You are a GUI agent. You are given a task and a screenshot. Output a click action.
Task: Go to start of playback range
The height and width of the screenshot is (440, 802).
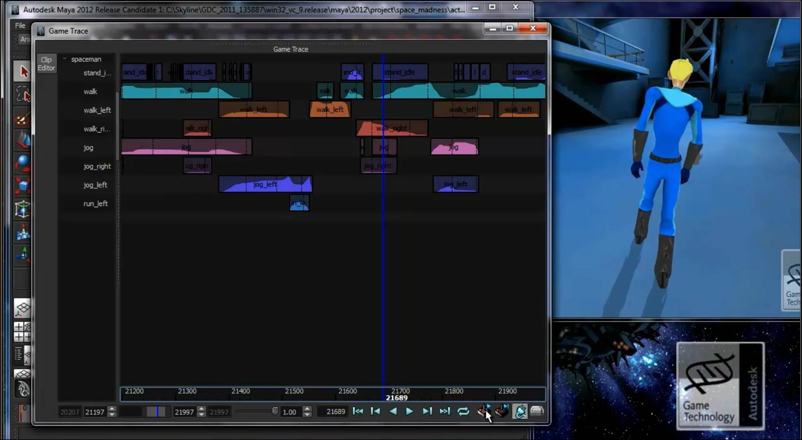tap(358, 411)
